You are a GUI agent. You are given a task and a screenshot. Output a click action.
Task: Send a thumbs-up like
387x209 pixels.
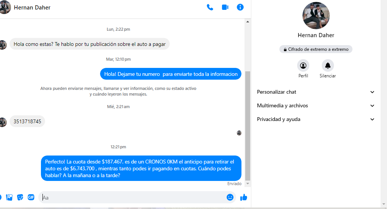(243, 197)
